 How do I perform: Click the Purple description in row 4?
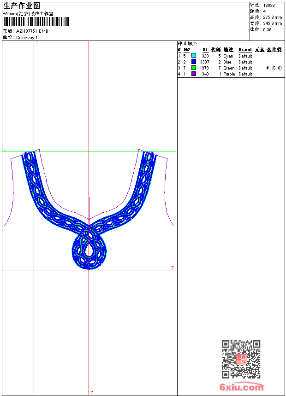tap(229, 74)
